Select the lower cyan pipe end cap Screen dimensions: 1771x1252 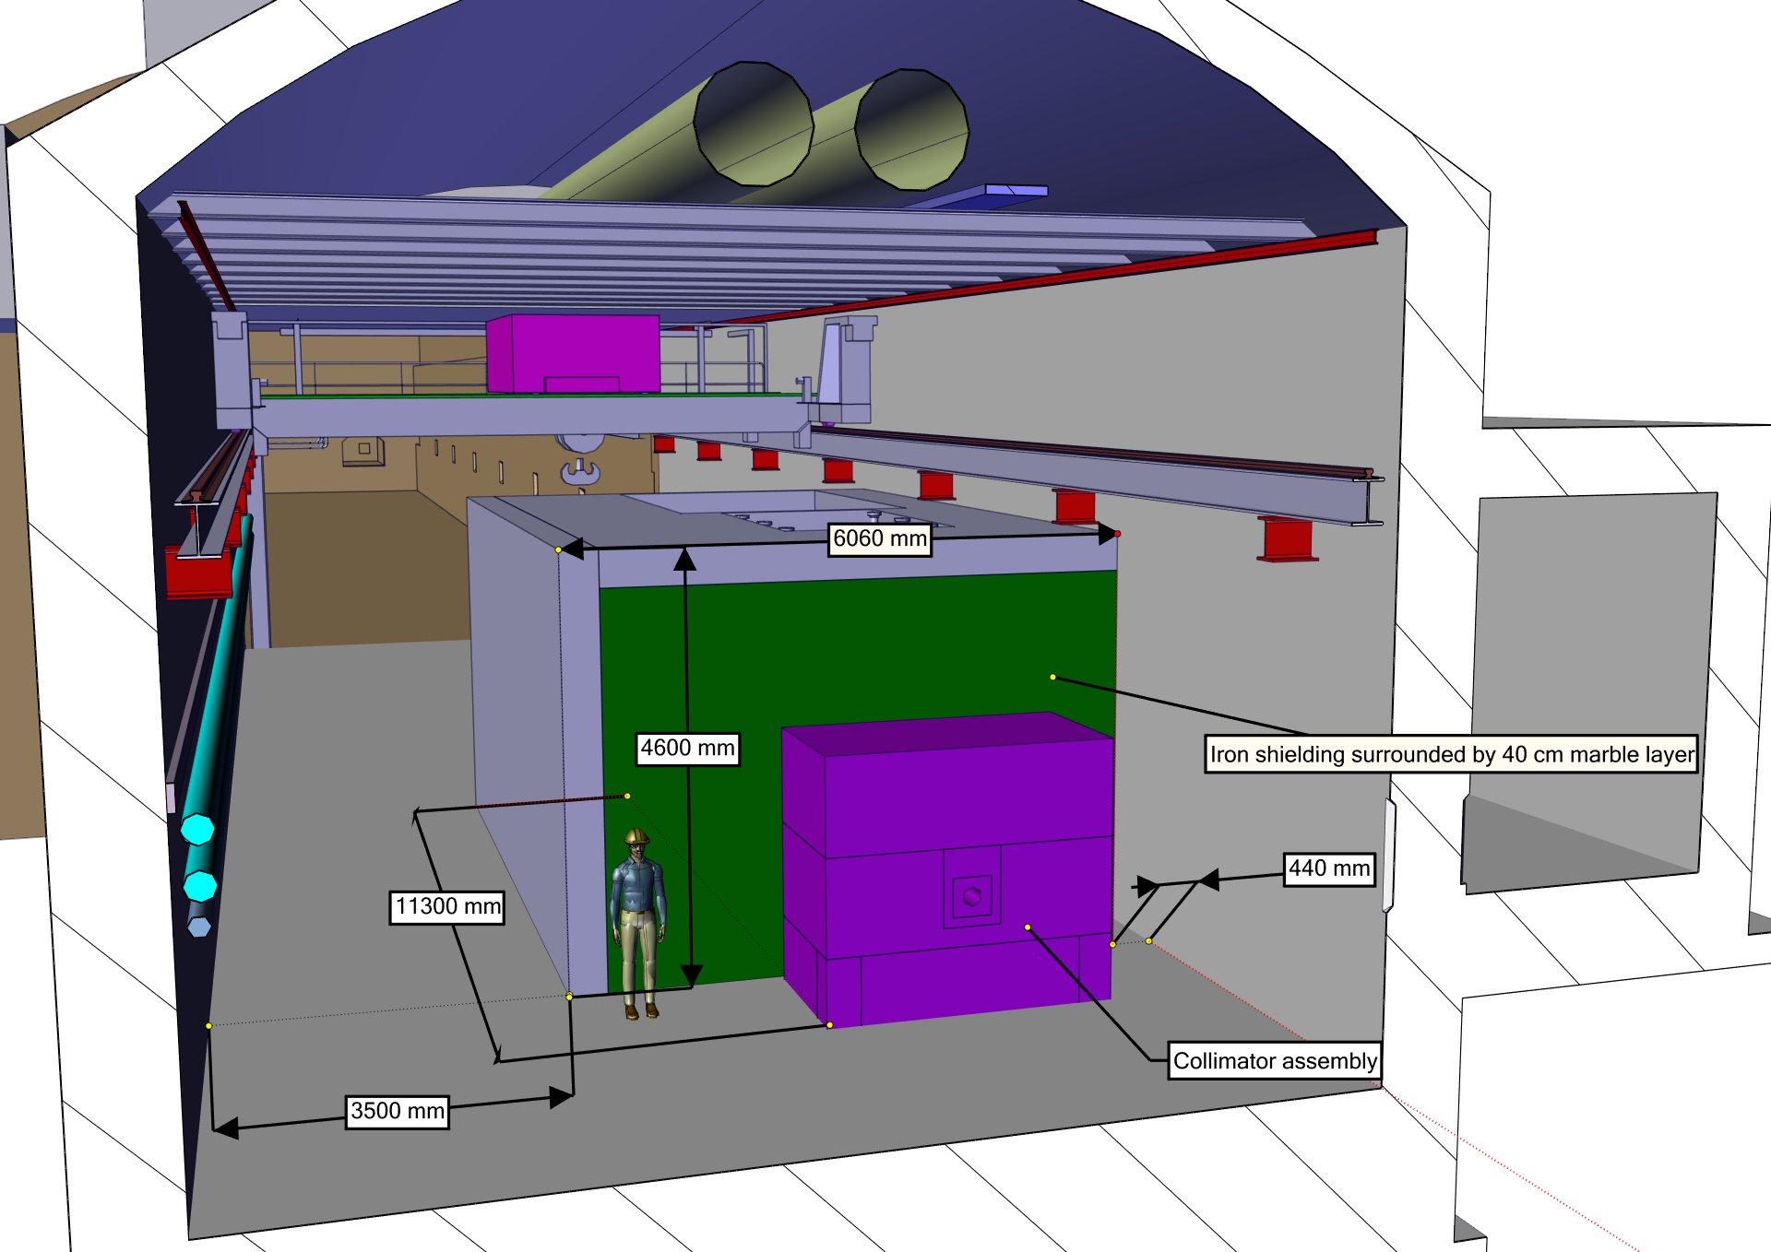(200, 886)
